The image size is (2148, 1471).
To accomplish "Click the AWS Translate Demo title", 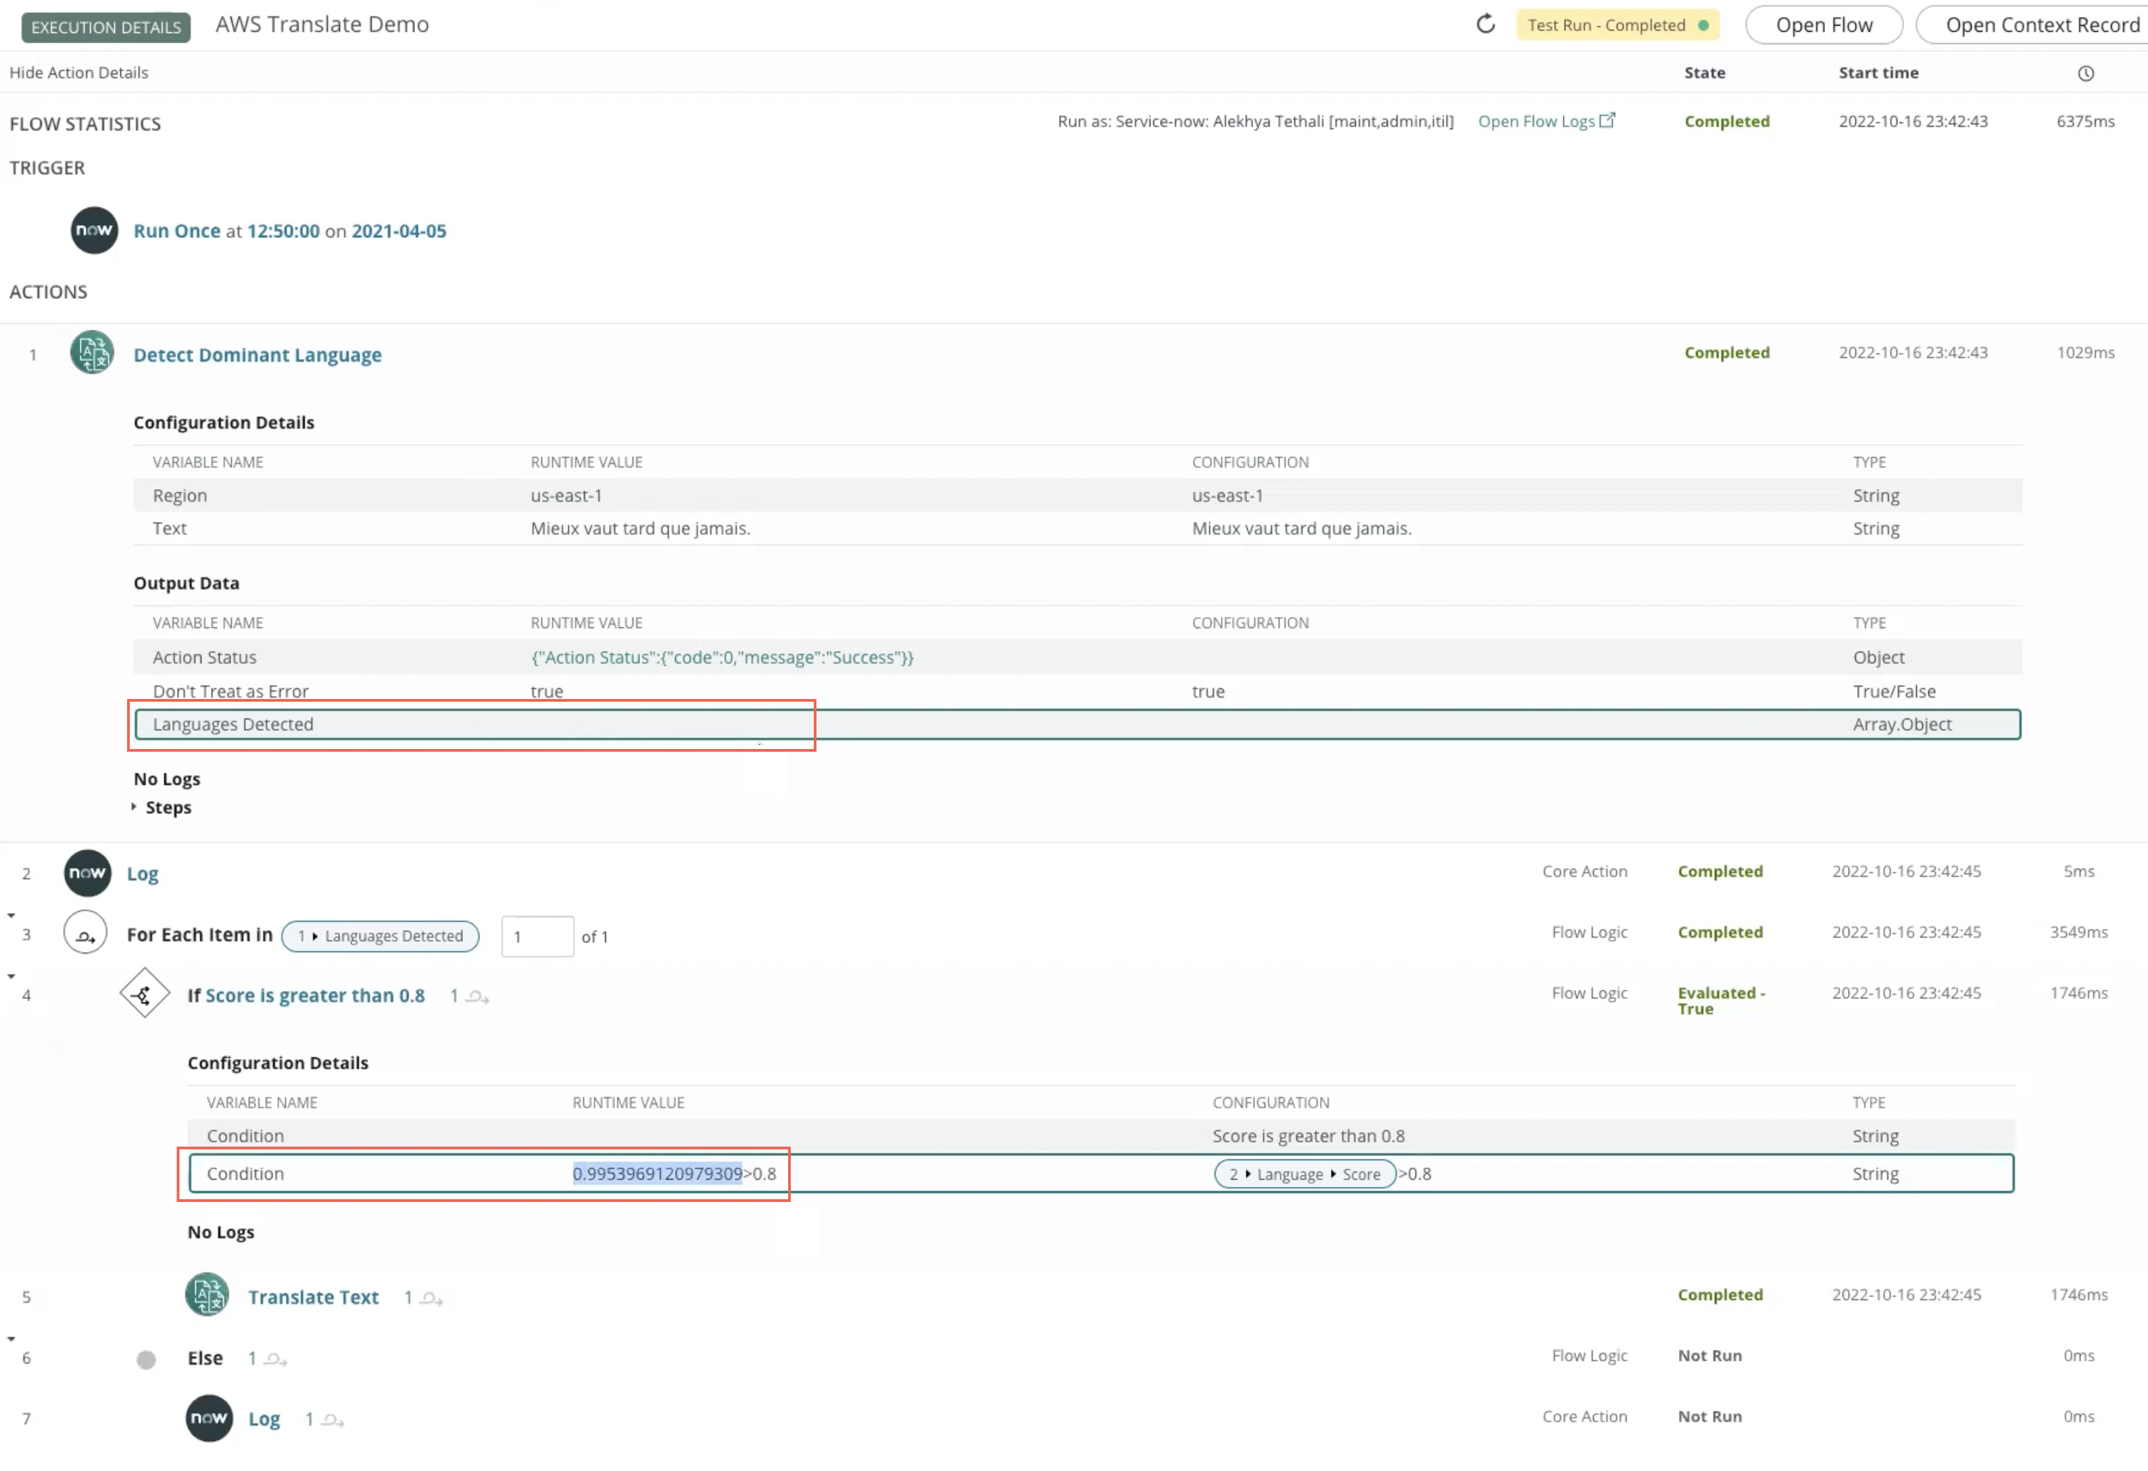I will click(322, 24).
